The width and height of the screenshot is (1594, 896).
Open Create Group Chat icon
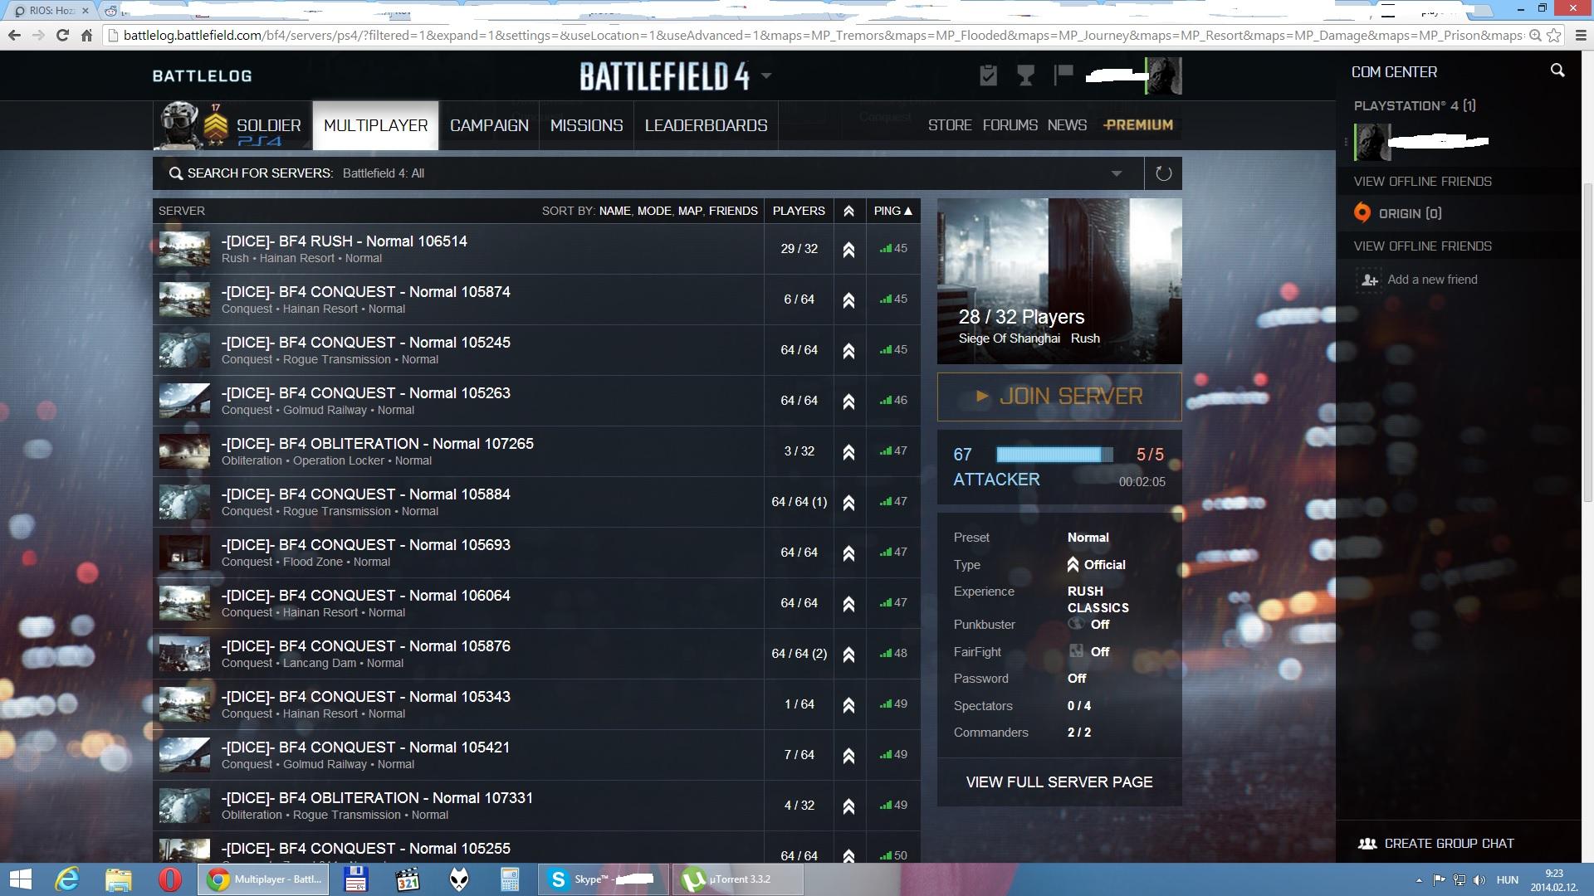tap(1367, 844)
